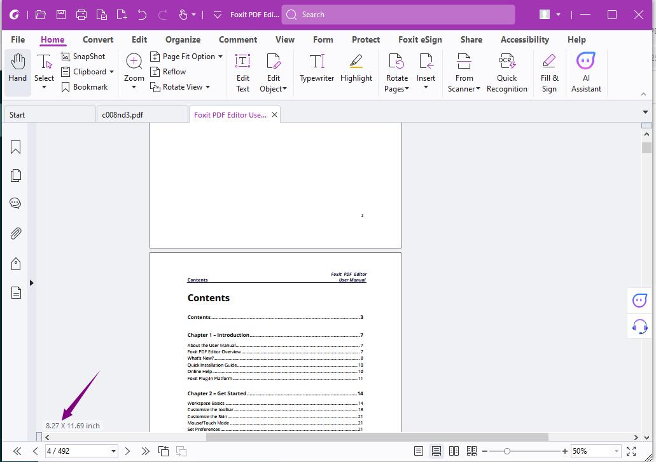Save the document via quick toolbar

[x=61, y=15]
